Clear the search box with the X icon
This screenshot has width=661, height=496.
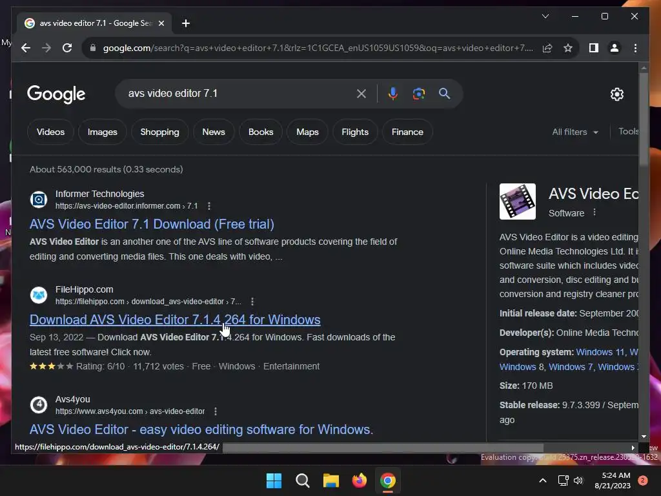(x=361, y=94)
